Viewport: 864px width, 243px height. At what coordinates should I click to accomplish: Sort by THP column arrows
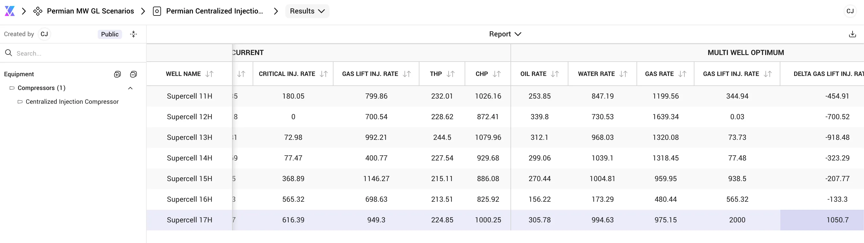(x=450, y=74)
